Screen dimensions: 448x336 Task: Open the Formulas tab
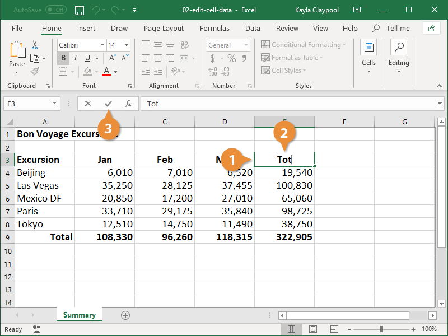[214, 29]
